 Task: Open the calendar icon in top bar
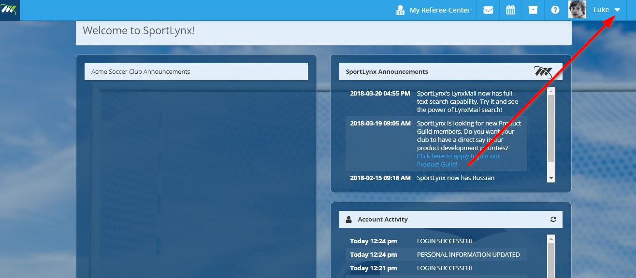click(510, 10)
